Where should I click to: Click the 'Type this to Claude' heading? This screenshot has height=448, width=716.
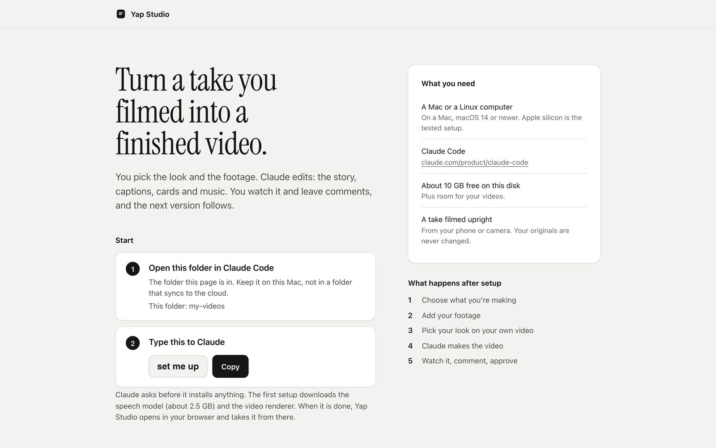[187, 342]
